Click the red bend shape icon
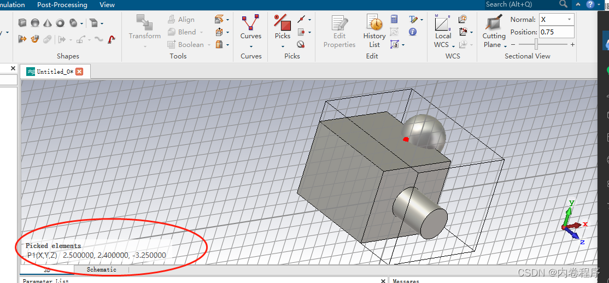The width and height of the screenshot is (609, 283). (x=112, y=39)
